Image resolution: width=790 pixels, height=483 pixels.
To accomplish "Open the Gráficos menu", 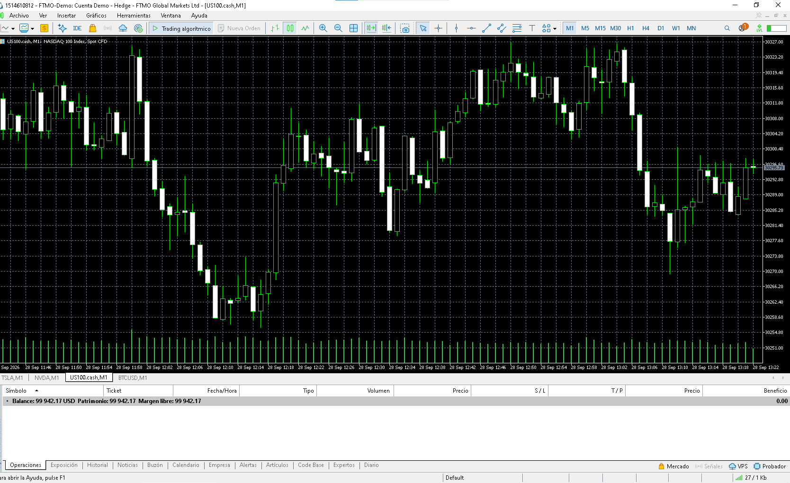I will (x=96, y=16).
